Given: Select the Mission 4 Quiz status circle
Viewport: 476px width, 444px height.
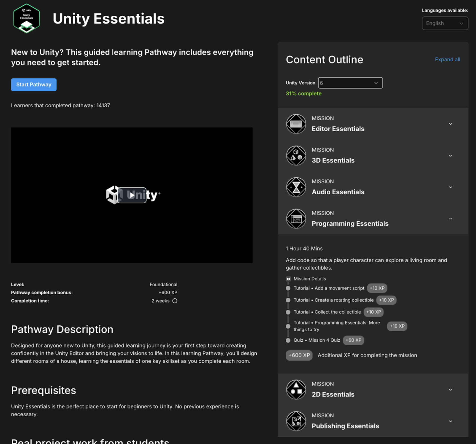Looking at the screenshot, I should click(288, 340).
